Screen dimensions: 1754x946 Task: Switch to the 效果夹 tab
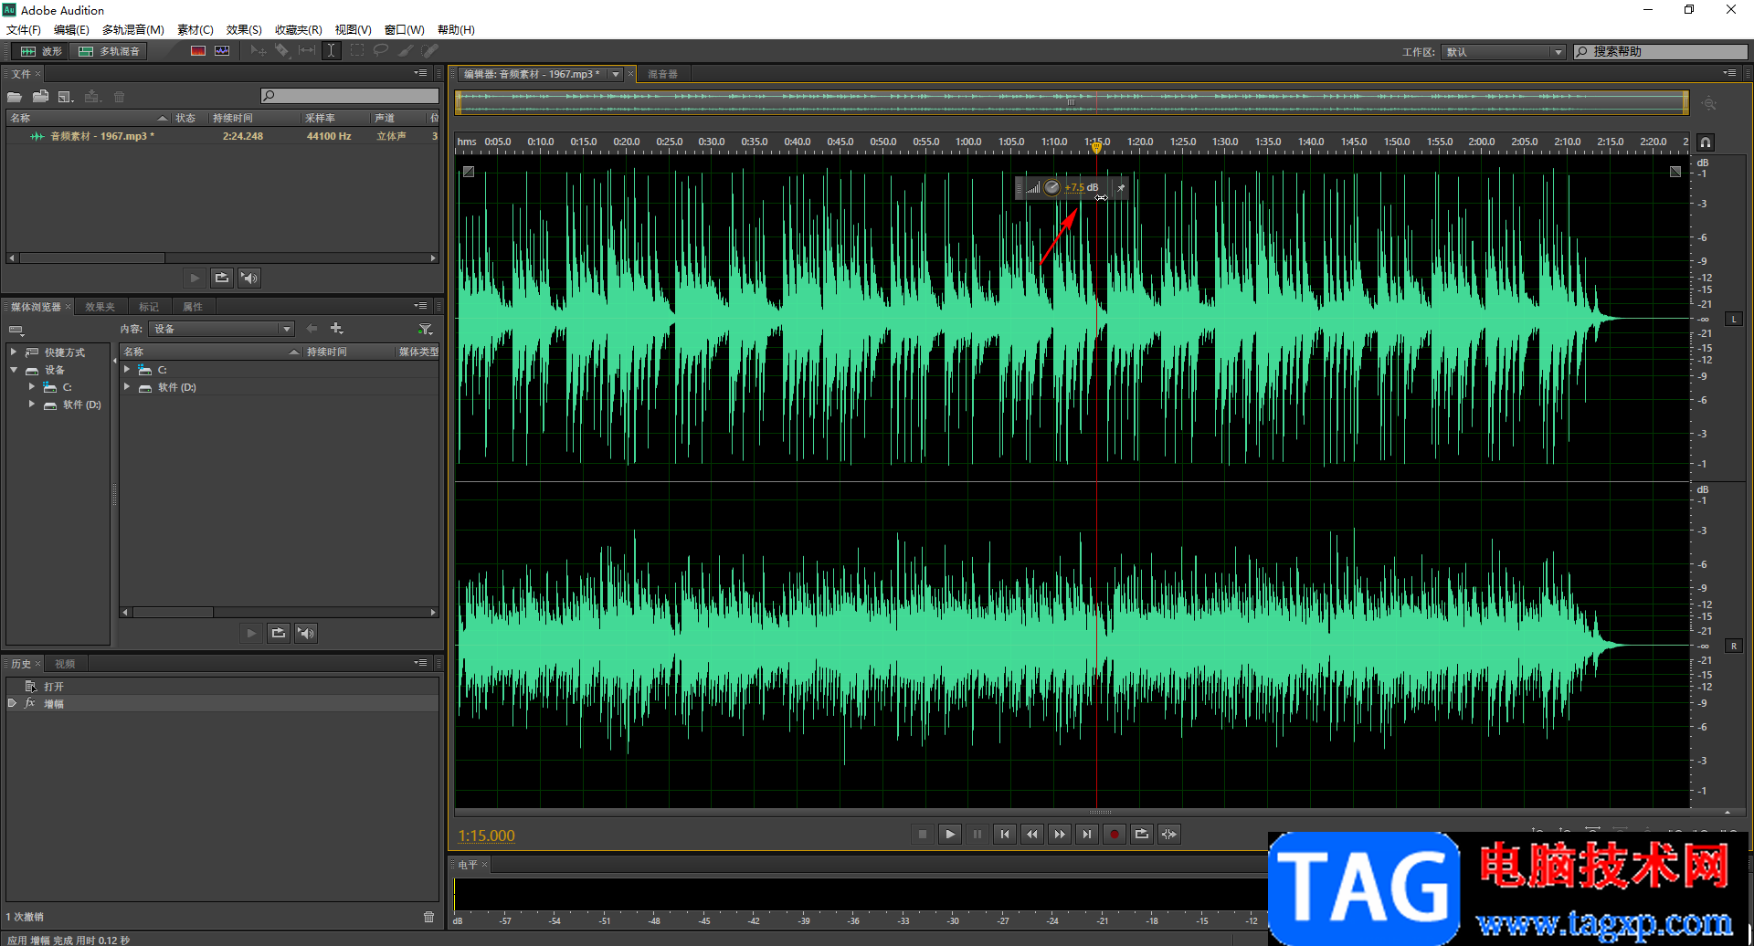pos(100,307)
